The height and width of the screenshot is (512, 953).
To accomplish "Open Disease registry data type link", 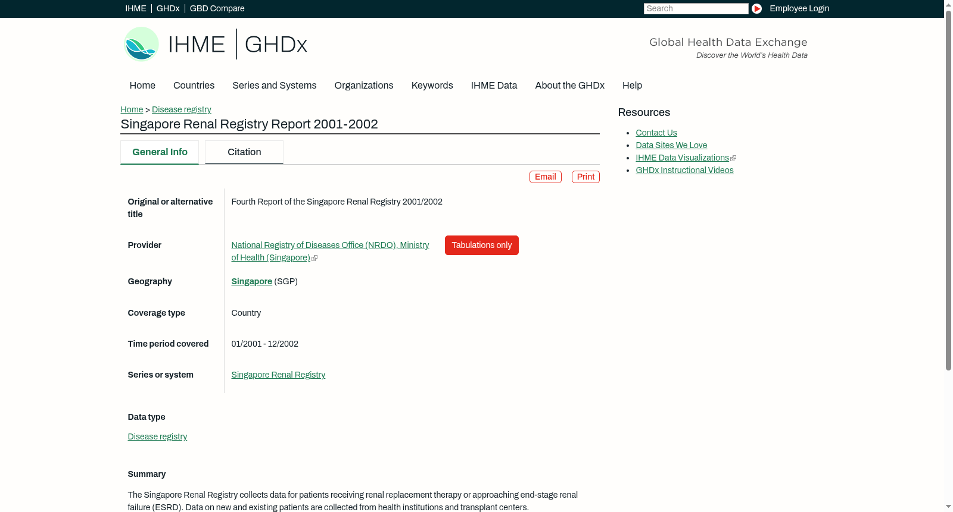I will pyautogui.click(x=157, y=436).
